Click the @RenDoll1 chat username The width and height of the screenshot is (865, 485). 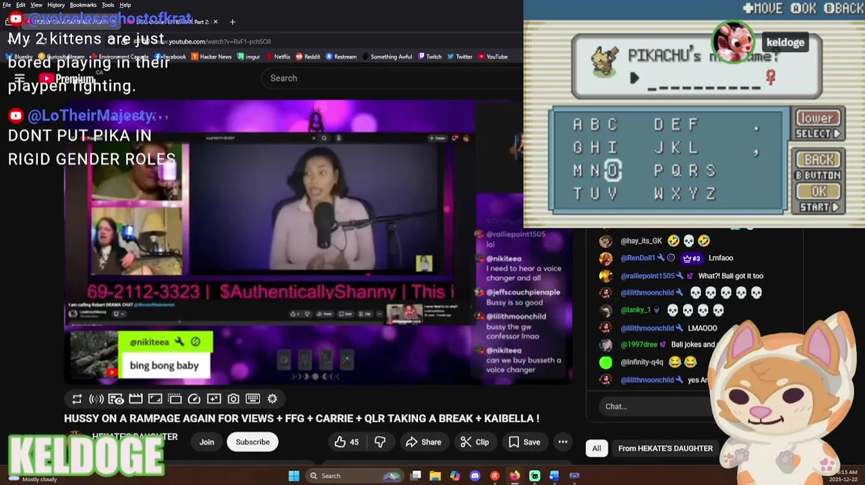click(638, 258)
